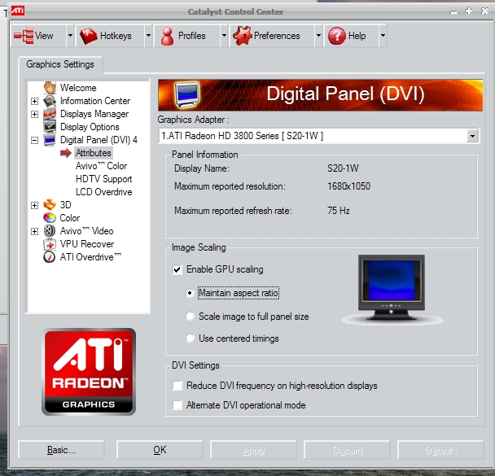Open the Hotkeys dropdown arrow
495x476 pixels.
148,36
